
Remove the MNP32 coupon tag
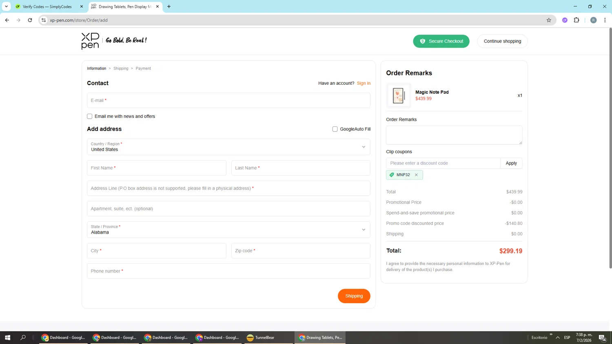click(416, 175)
